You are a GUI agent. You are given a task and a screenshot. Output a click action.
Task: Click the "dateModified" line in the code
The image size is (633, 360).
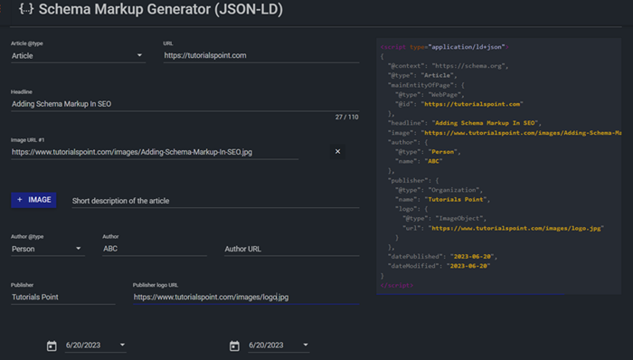(439, 266)
